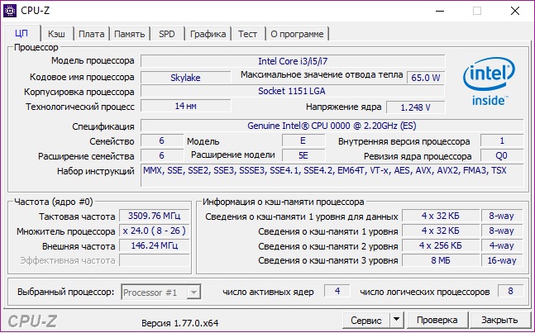Screen dimensions: 535x333
Task: Click the logical processors count value 8
Action: [x=510, y=291]
